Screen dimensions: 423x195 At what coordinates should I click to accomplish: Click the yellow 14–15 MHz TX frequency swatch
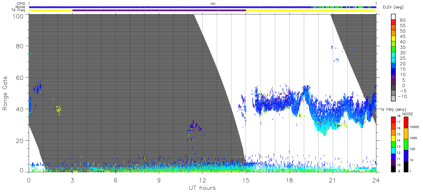394,138
